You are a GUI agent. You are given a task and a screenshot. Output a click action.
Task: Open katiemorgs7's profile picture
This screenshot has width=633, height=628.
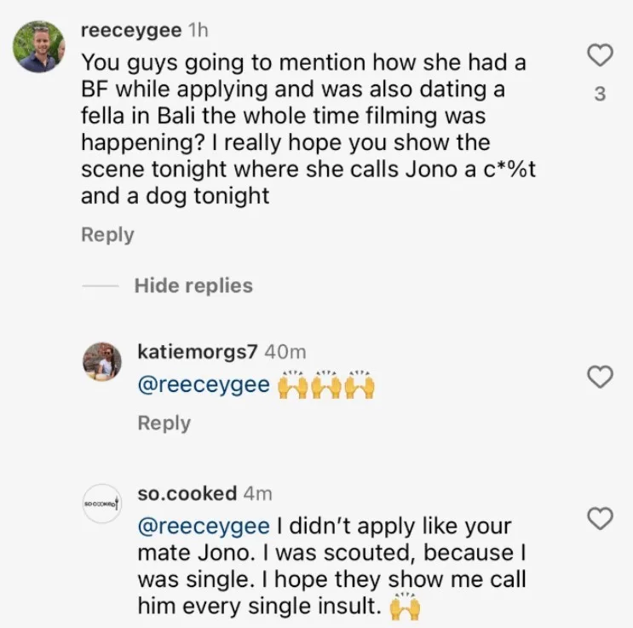pos(101,362)
